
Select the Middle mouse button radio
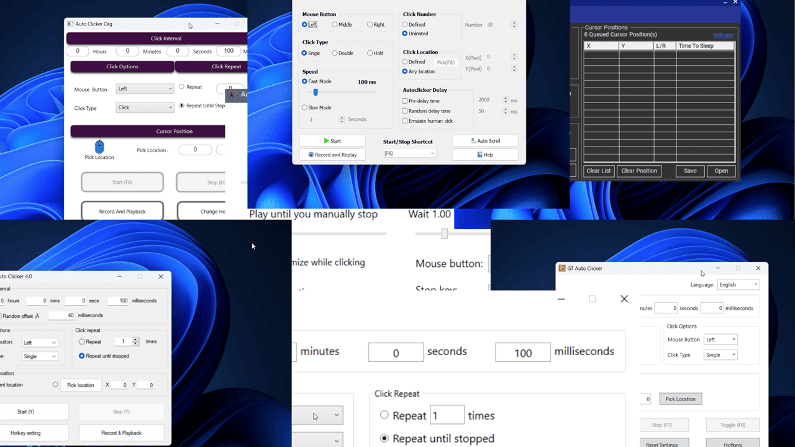(x=335, y=25)
